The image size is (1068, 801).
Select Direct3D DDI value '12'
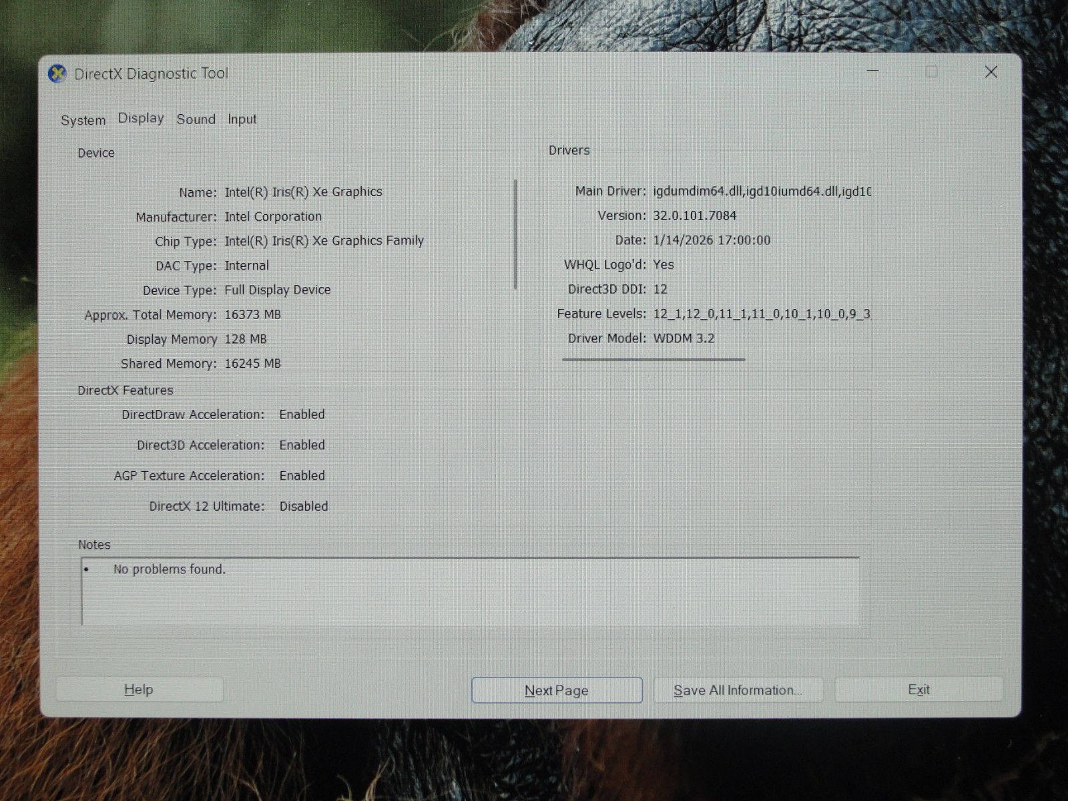[x=660, y=289]
